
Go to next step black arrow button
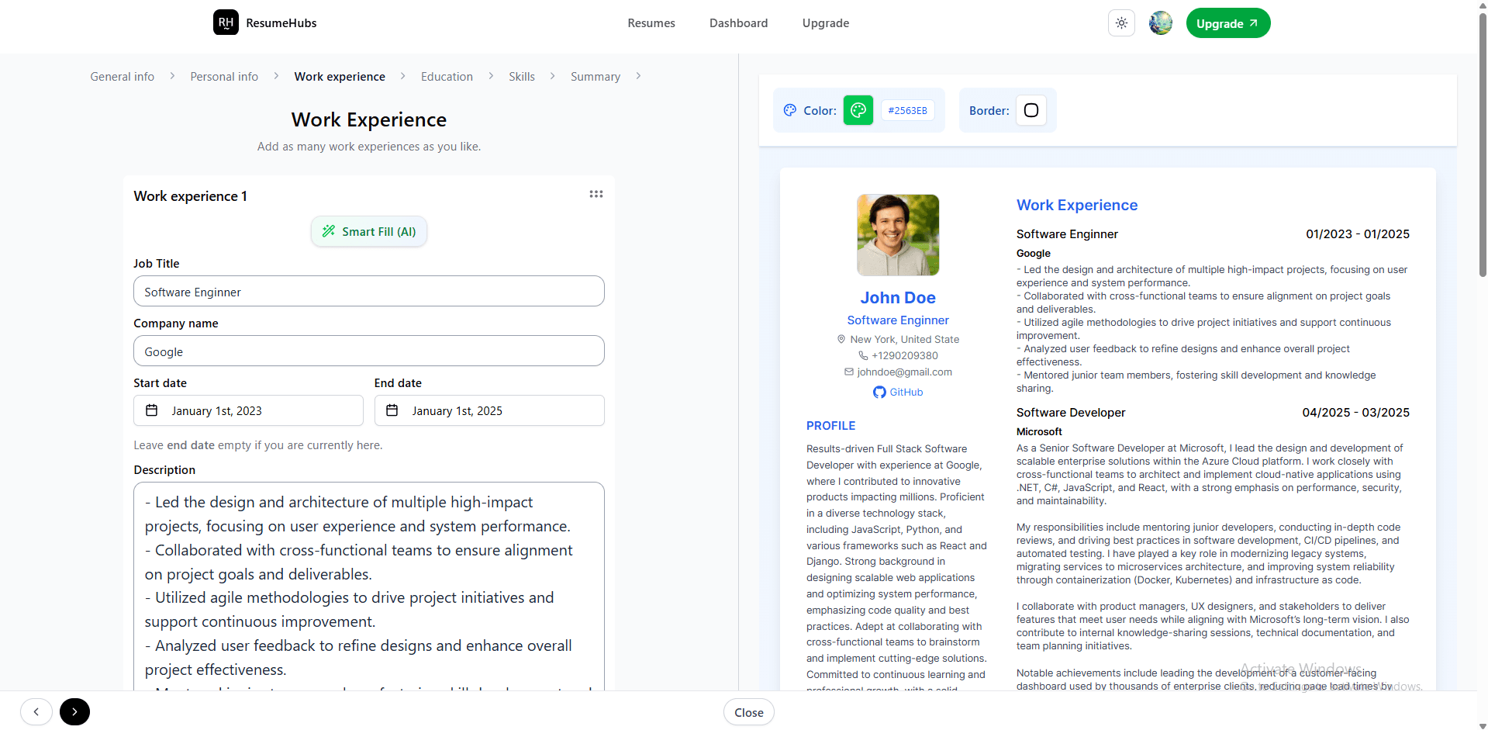coord(74,711)
